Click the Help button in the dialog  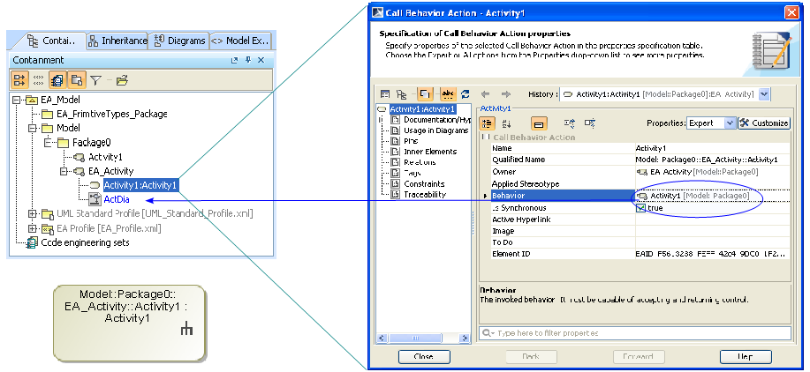(746, 356)
